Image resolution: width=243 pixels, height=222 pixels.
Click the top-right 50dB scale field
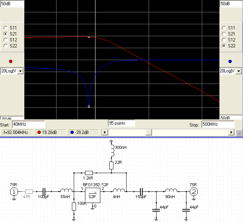click(x=231, y=4)
